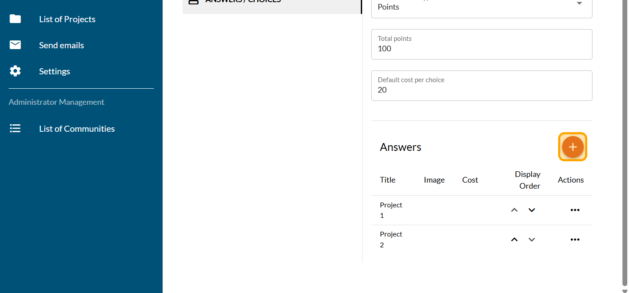Viewport: 629px width, 293px height.
Task: Focus the Default cost per choice field
Action: (x=481, y=90)
